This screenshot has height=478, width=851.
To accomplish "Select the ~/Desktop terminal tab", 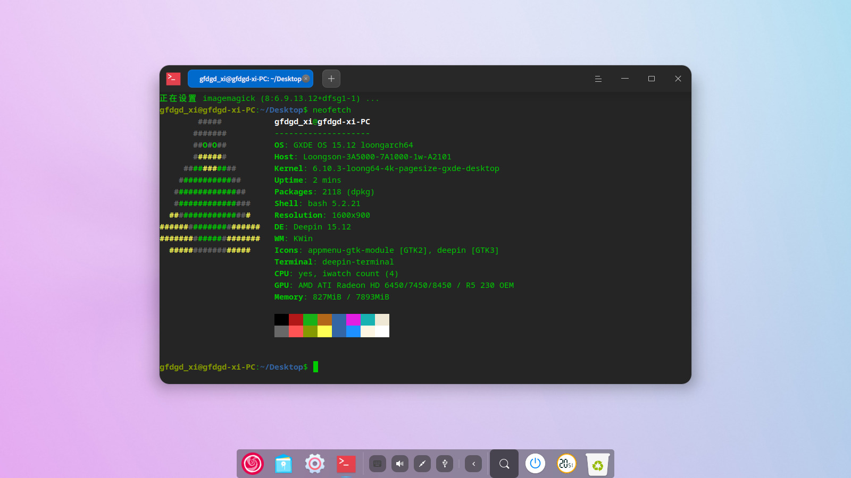I will pyautogui.click(x=247, y=79).
